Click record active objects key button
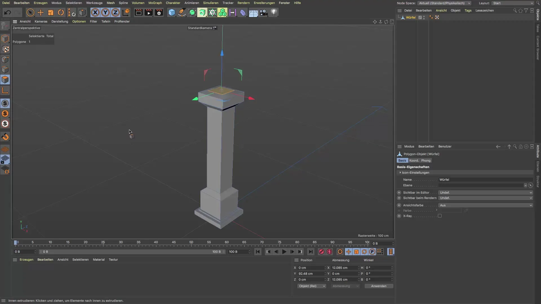The image size is (541, 304). point(321,252)
